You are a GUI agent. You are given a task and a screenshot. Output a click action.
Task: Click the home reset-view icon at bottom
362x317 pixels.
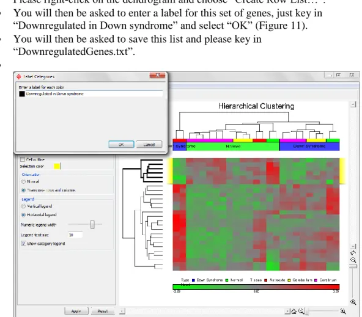[x=294, y=312]
